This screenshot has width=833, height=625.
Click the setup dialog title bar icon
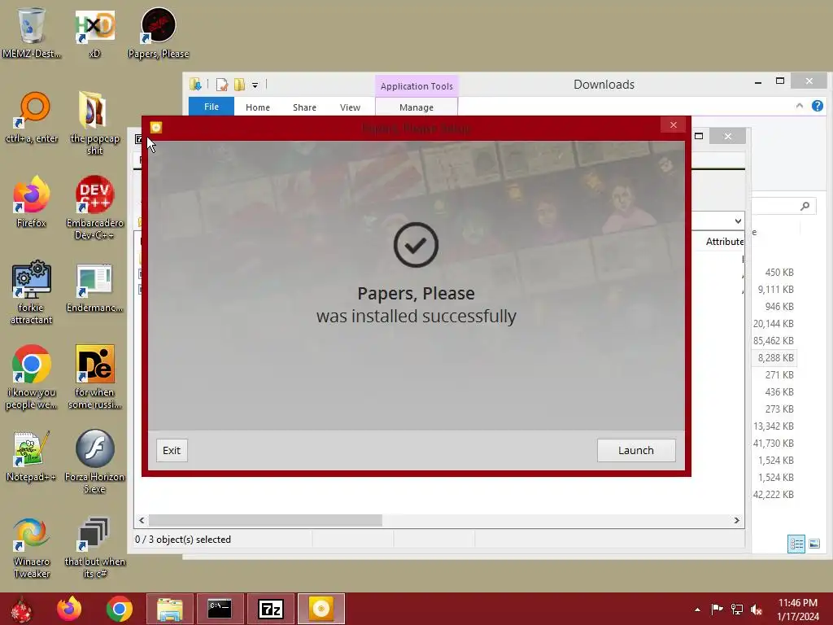click(155, 128)
